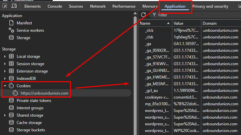Viewport: 241px width, 135px height.
Task: Click the IndexedDB database icon
Action: pos(11,78)
